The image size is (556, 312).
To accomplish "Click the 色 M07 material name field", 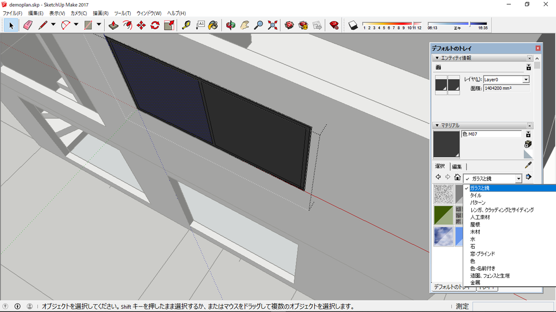I will click(x=491, y=134).
